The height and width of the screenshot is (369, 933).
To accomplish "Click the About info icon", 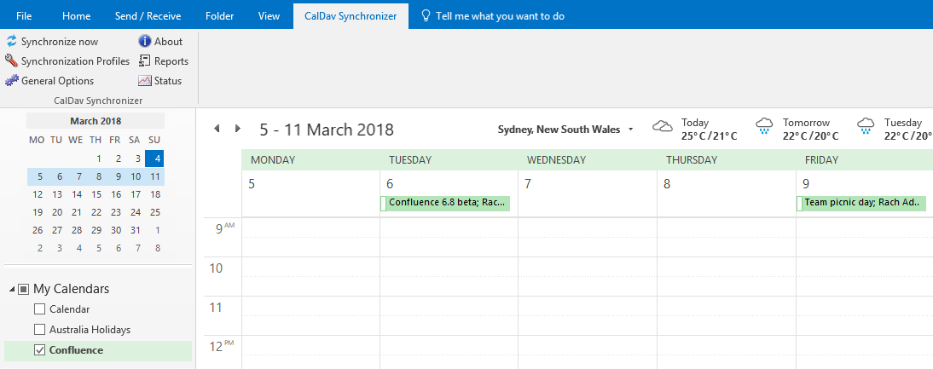I will (x=145, y=42).
